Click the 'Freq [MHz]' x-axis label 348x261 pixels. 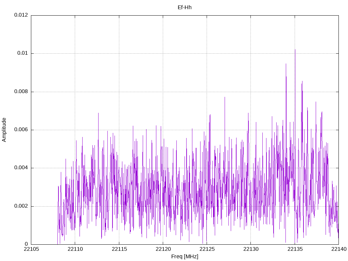coord(185,257)
